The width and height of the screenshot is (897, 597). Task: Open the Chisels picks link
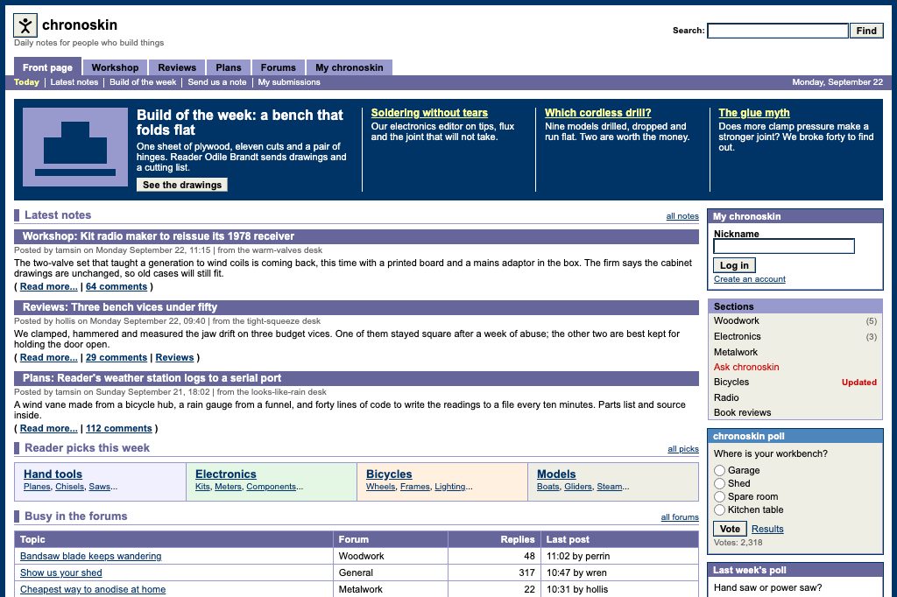click(70, 487)
